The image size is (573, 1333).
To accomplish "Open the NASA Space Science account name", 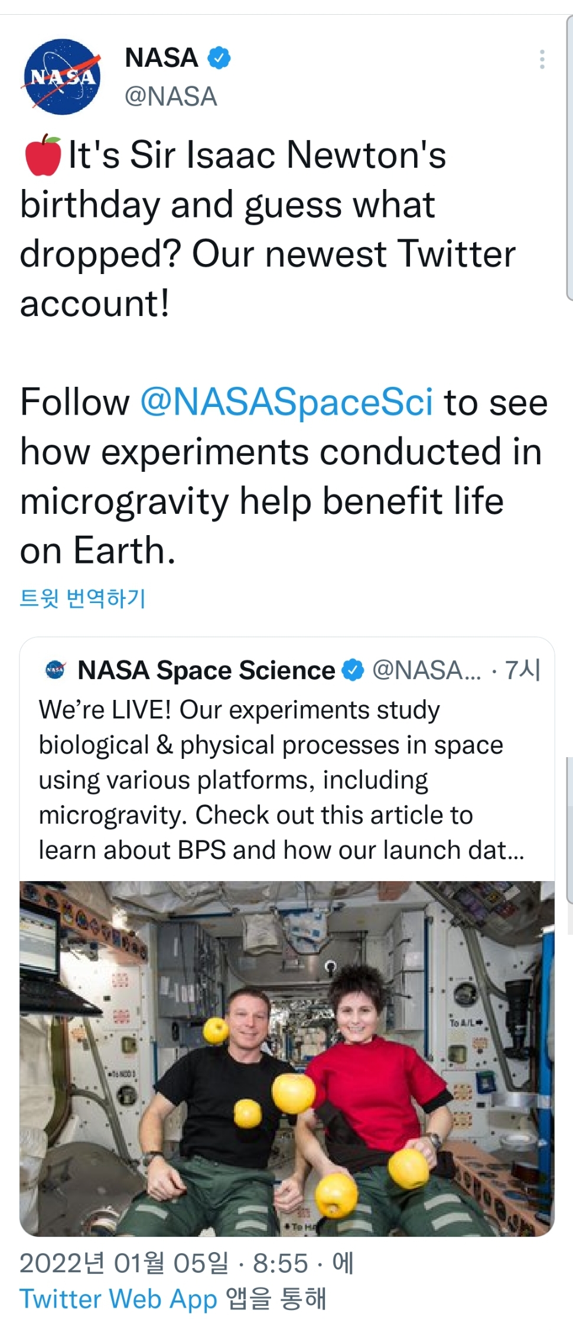I will click(x=206, y=670).
